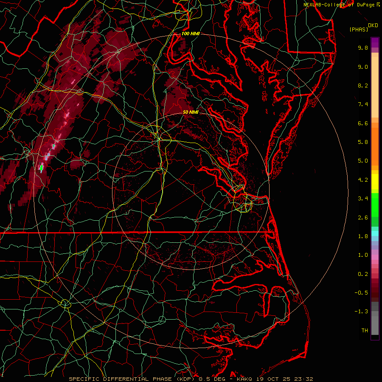The image size is (382, 382).
Task: Click the -0.5 legend value label
Action: click(x=361, y=293)
